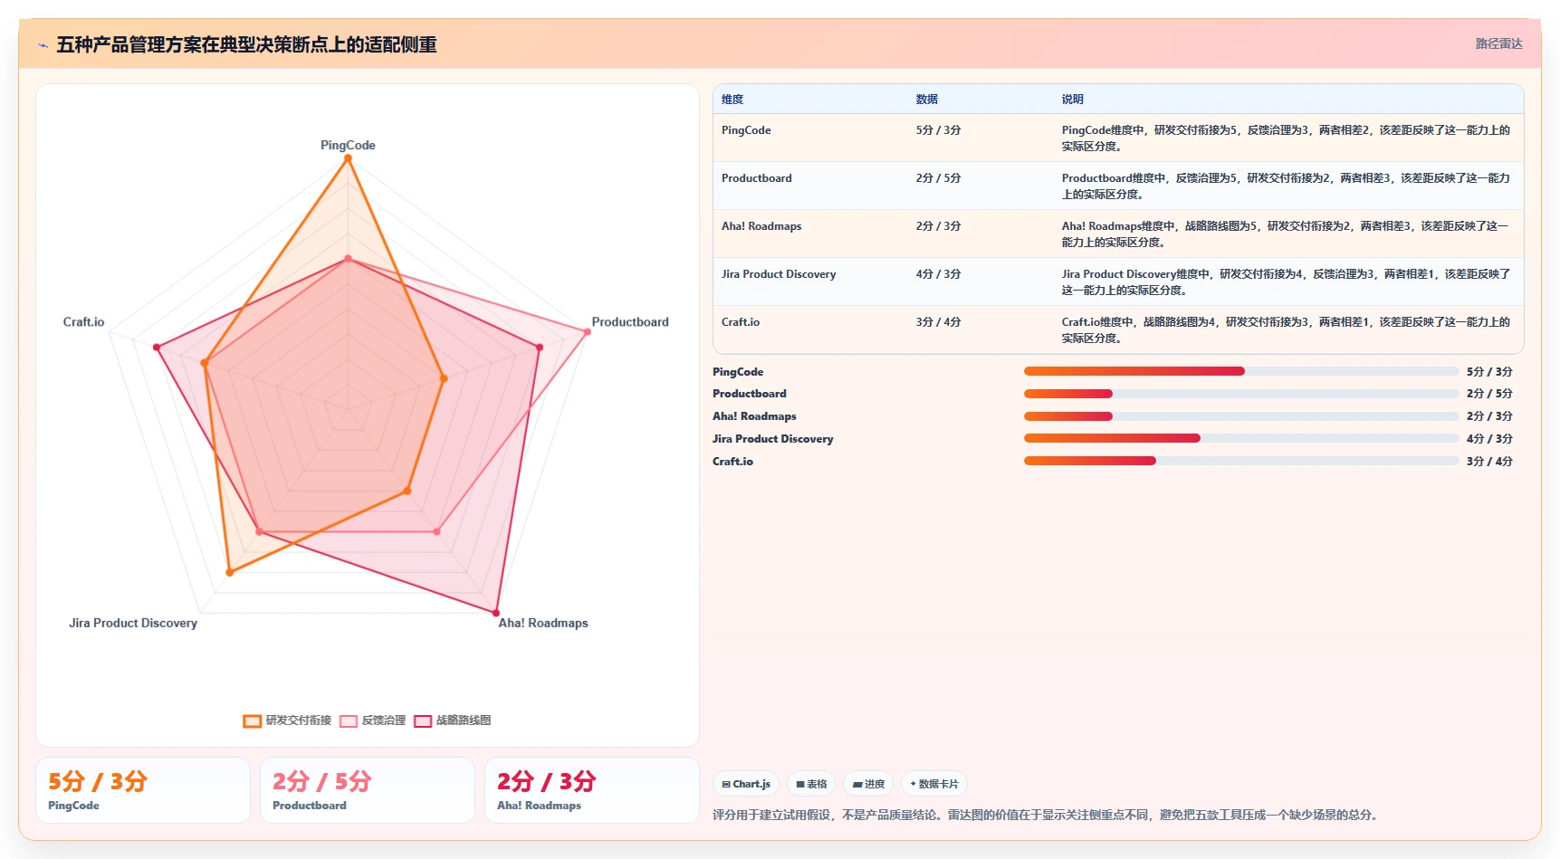Click the PingCode radar axis label
Viewport: 1560px width, 859px height.
[x=348, y=145]
